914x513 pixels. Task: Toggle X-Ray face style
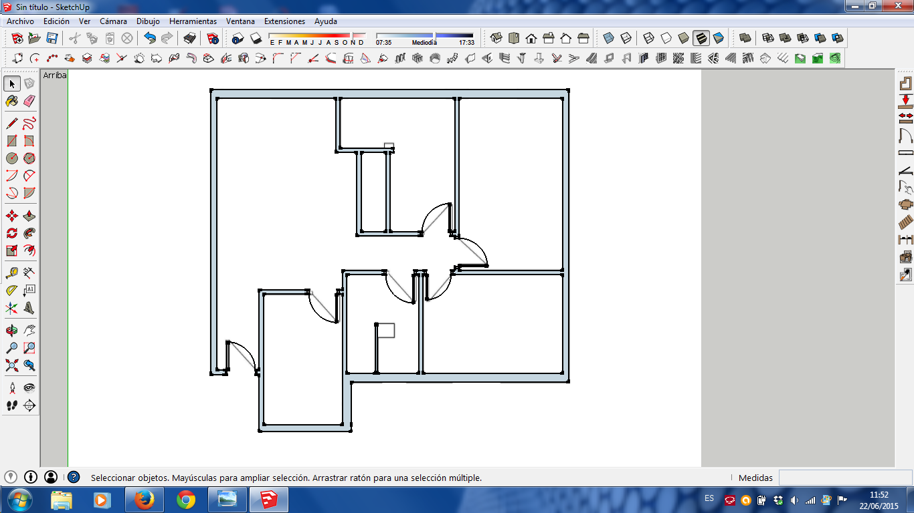tap(608, 38)
